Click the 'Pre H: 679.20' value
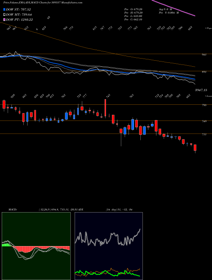Viewport: 212px width, 280px height. pyautogui.click(x=133, y=13)
